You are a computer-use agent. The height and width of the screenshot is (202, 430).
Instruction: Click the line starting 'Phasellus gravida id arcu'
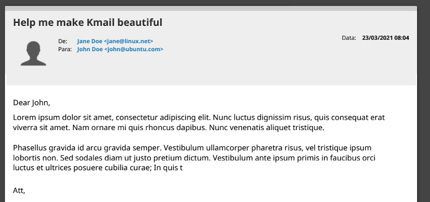pos(192,148)
